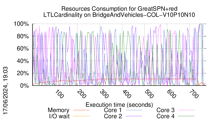Click the 100 x-axis tick label
This screenshot has width=217, height=121.
60,94
